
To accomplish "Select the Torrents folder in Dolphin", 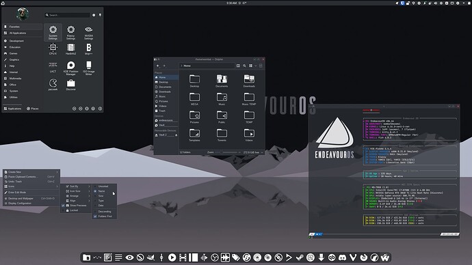I will point(222,135).
